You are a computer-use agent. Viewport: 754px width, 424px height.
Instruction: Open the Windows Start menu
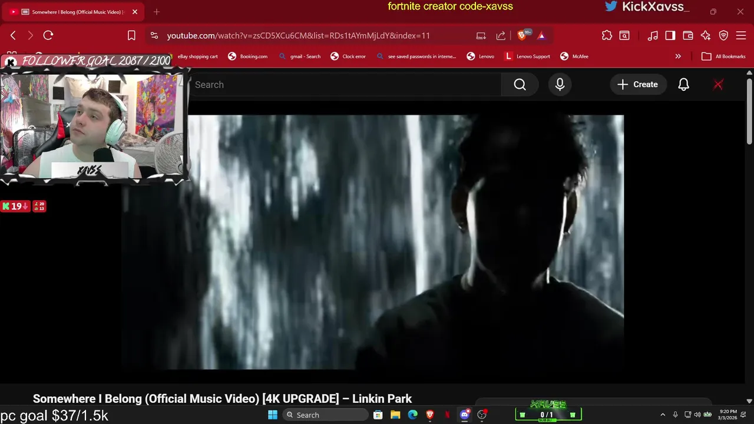click(273, 415)
